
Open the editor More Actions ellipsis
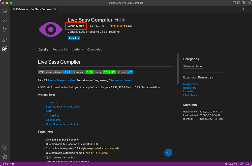tap(247, 9)
